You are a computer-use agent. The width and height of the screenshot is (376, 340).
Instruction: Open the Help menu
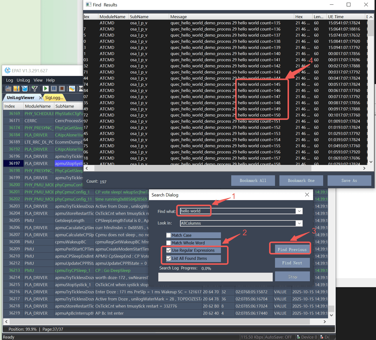tap(50, 80)
